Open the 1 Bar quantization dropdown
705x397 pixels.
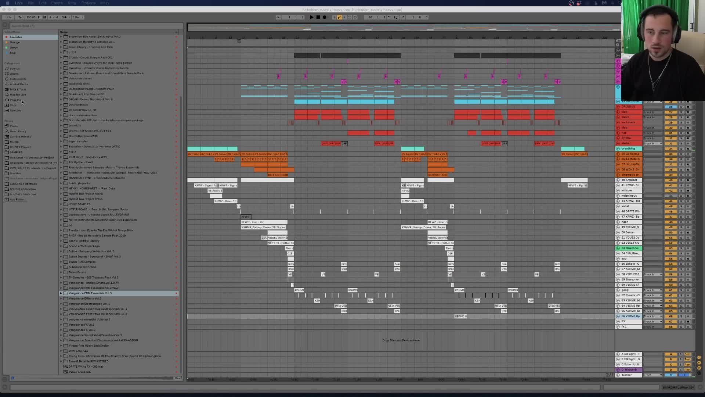coord(78,17)
